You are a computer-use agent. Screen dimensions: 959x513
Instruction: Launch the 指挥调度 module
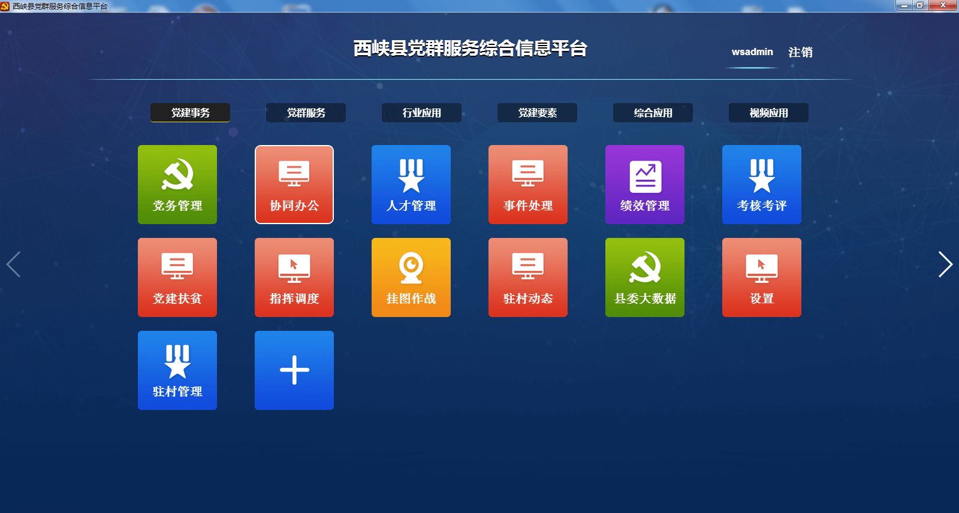(x=294, y=277)
